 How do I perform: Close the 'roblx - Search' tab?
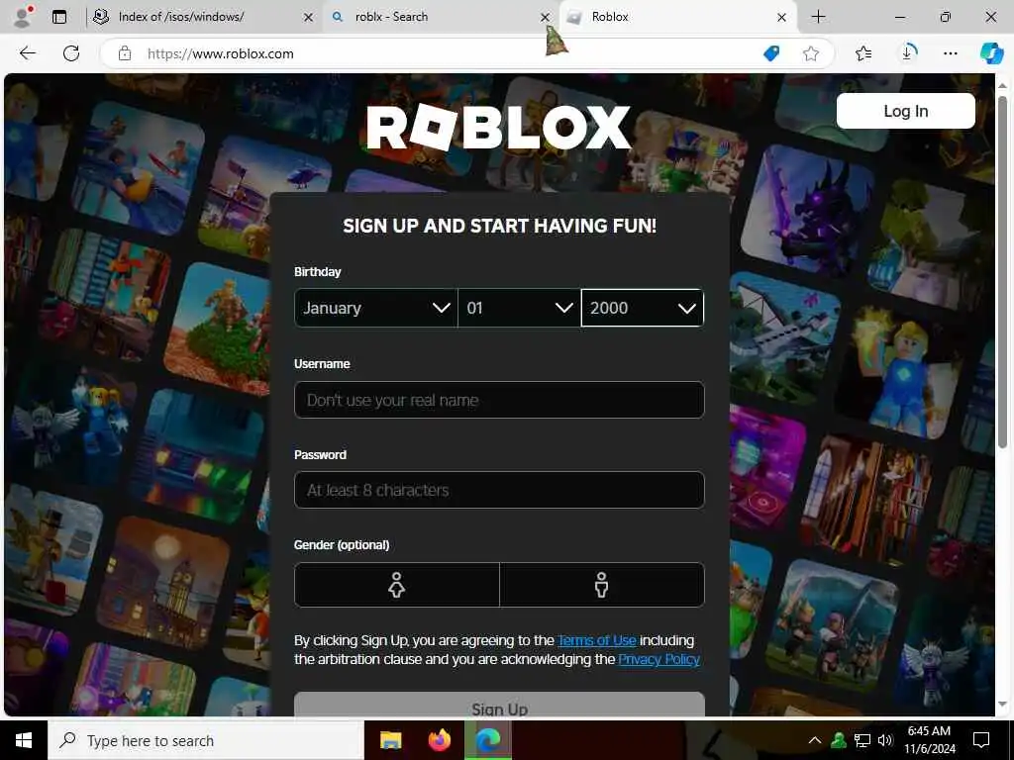[x=546, y=18]
